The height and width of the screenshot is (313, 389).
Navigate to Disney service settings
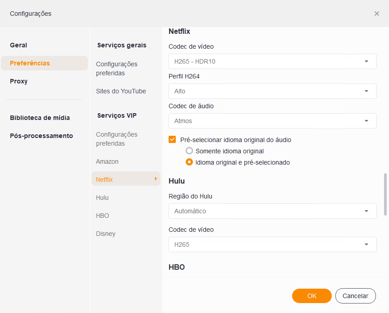point(105,234)
